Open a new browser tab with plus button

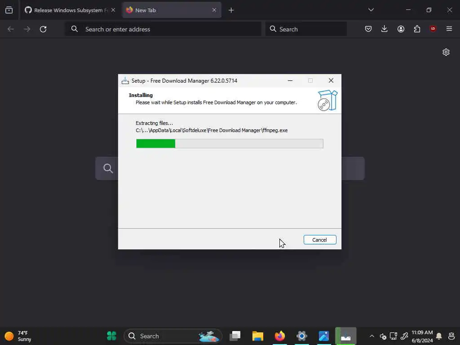[x=231, y=10]
